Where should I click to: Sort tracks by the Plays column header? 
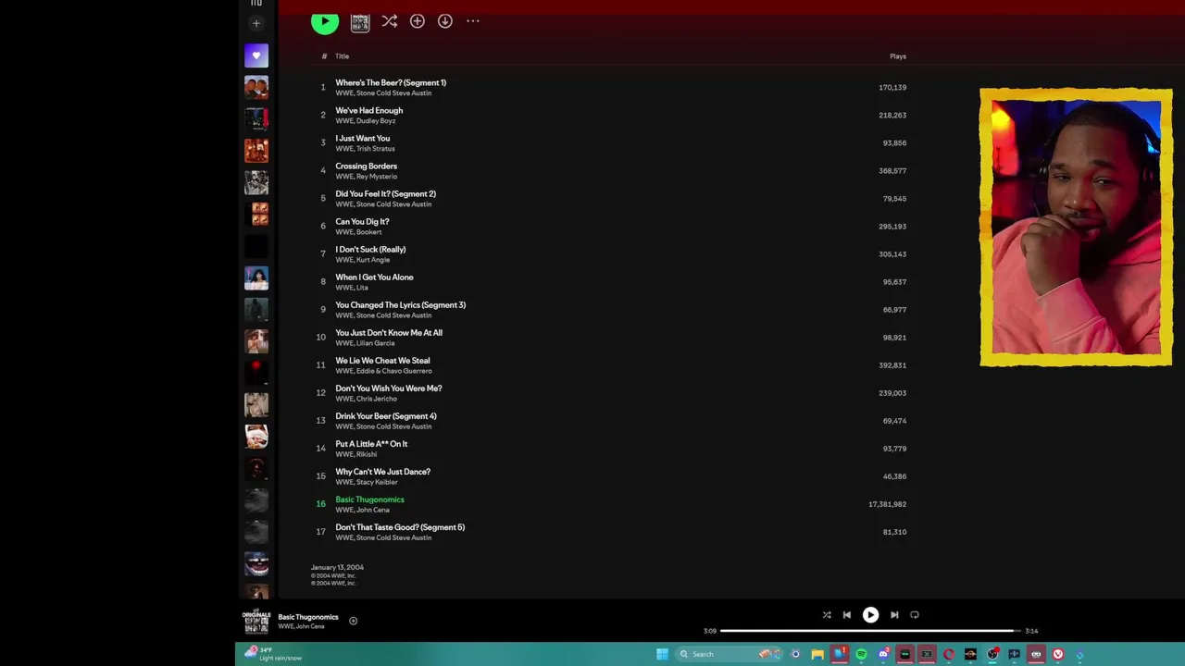[898, 56]
